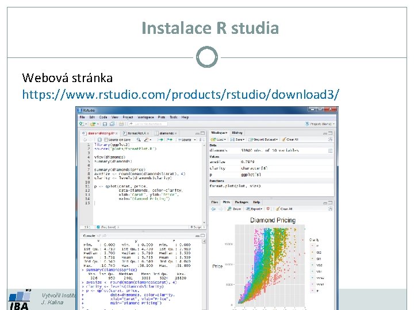Open the Plots menu in menu bar

click(162, 117)
